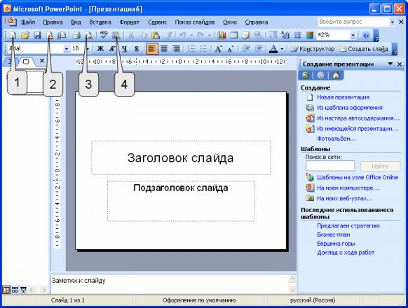Run the ABC spelling check

104,35
